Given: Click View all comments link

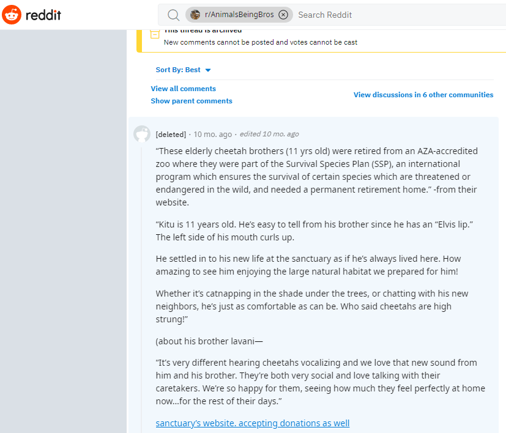Looking at the screenshot, I should [184, 89].
